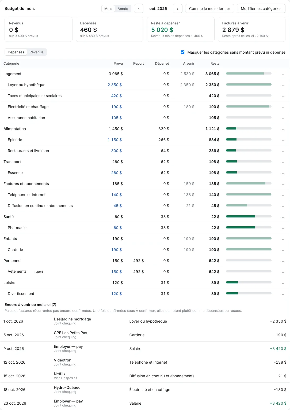Edit the 2 350 $ planned amount for Loyer
The width and height of the screenshot is (290, 410).
[x=115, y=85]
